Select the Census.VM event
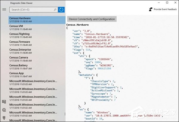 (x=37, y=28)
